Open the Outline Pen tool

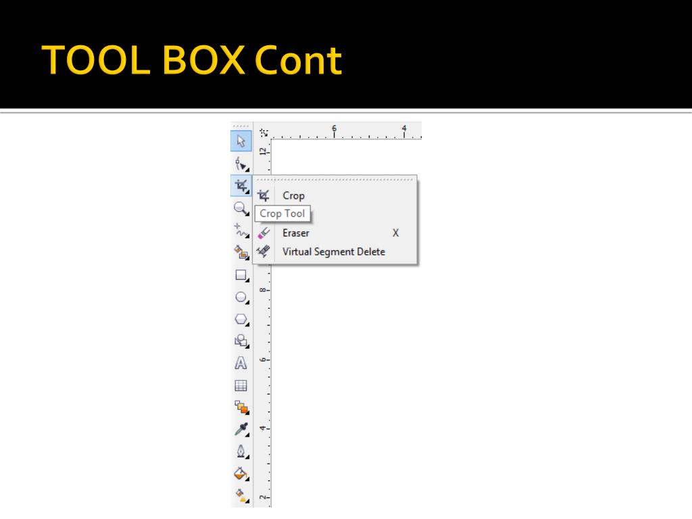coord(241,451)
